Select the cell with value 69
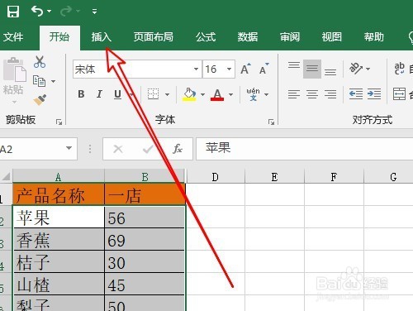The image size is (413, 311). (145, 240)
